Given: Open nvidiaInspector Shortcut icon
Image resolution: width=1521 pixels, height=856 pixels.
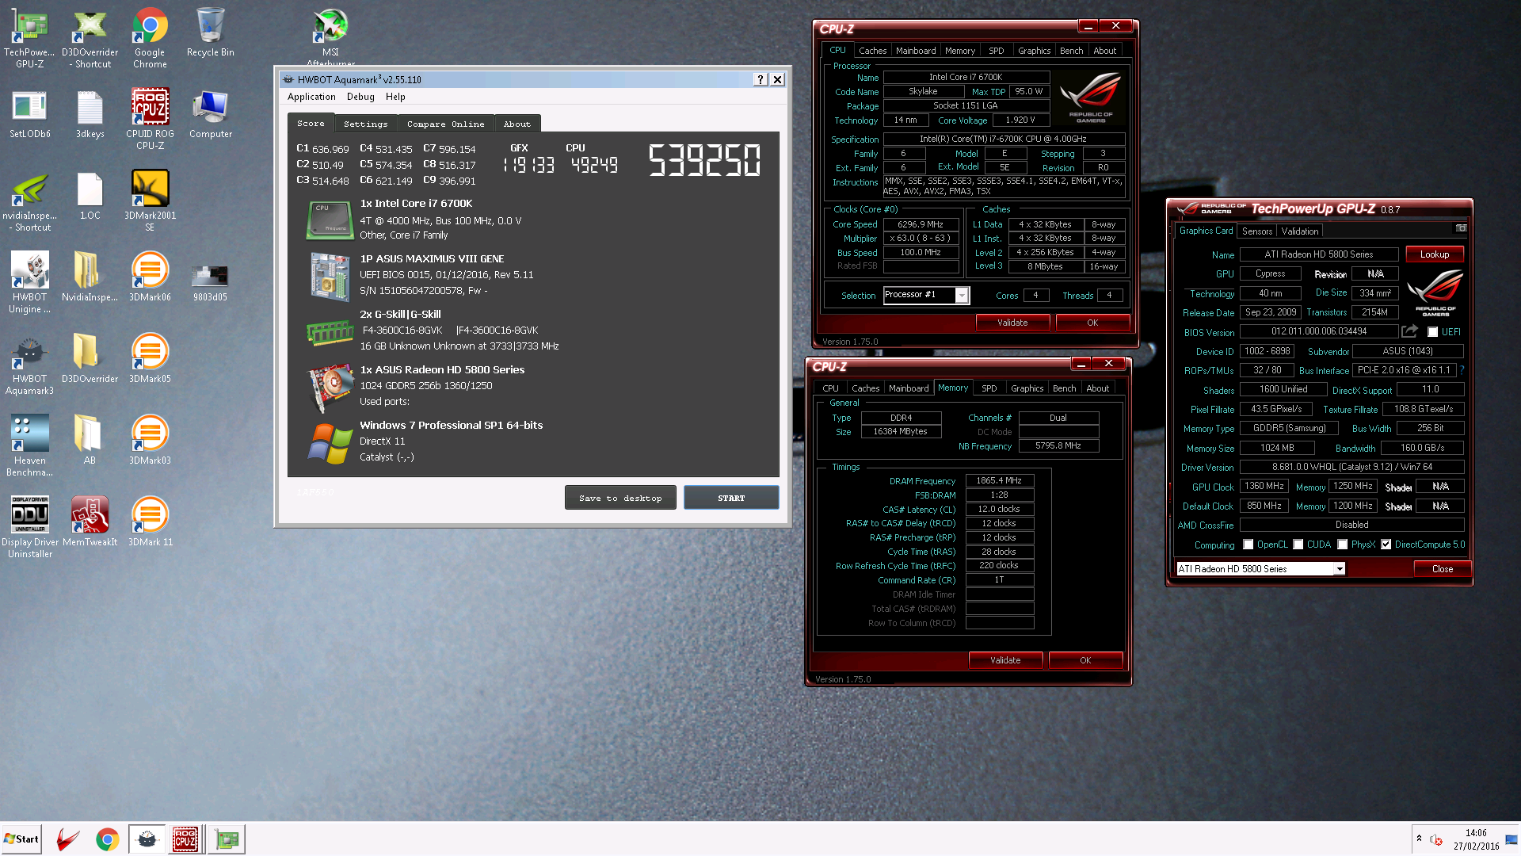Looking at the screenshot, I should point(29,201).
